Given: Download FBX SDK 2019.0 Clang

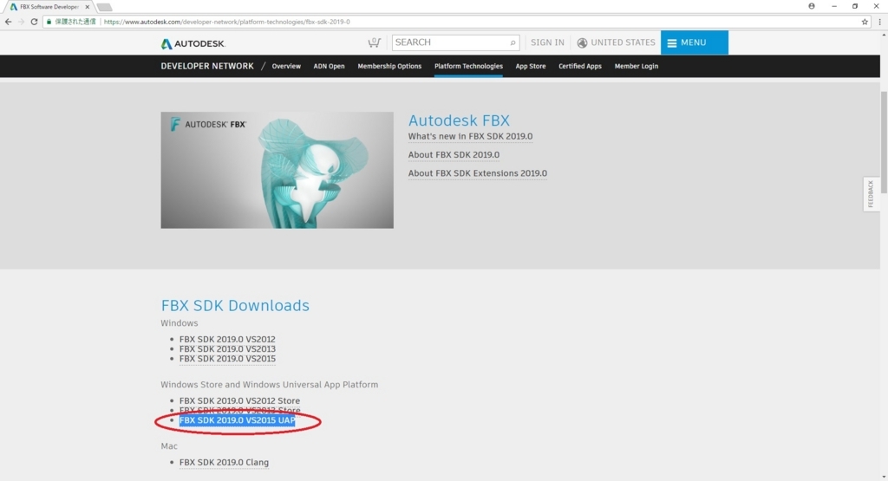Looking at the screenshot, I should pos(224,462).
